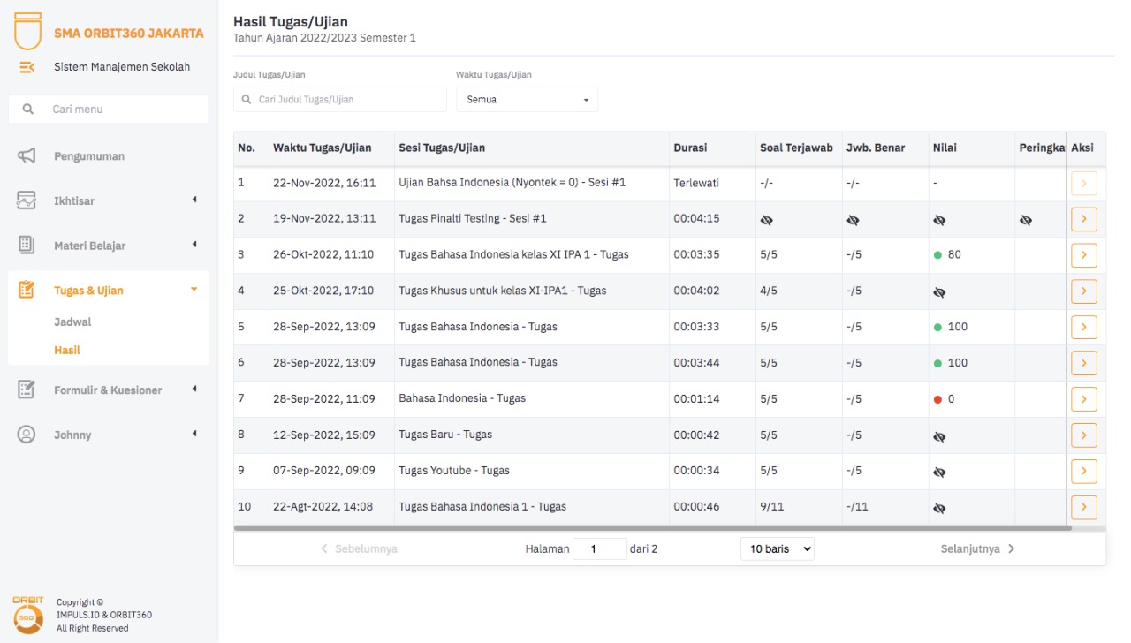Image resolution: width=1131 pixels, height=643 pixels.
Task: Open the Jadwal submenu item
Action: (x=72, y=322)
